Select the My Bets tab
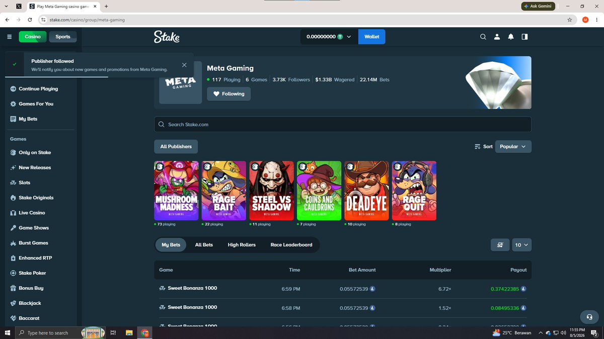 (x=171, y=245)
